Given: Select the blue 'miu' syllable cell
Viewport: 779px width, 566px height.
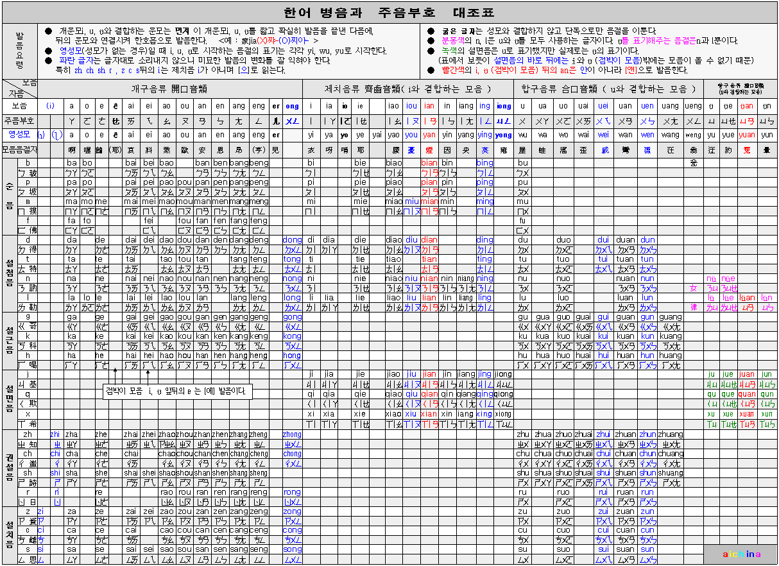Looking at the screenshot, I should point(411,202).
